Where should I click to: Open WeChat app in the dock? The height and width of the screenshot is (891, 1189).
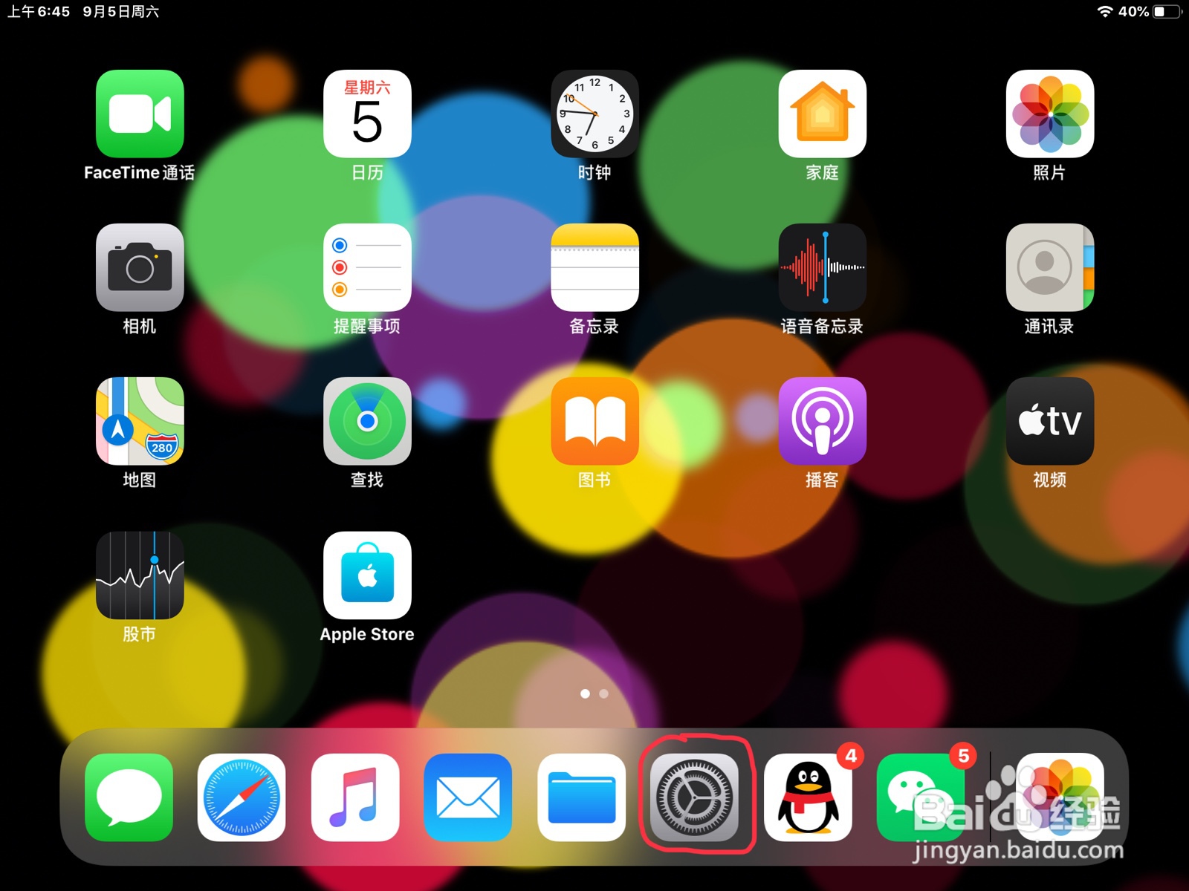[x=921, y=797]
